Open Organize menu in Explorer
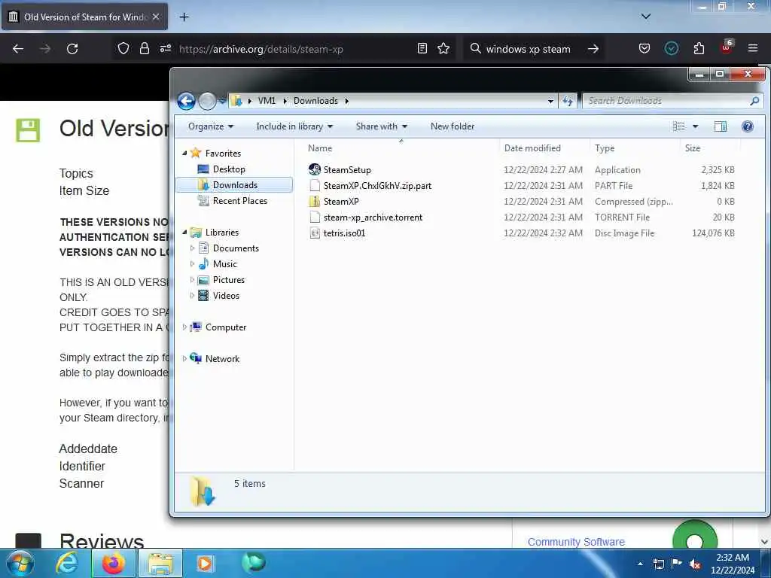This screenshot has width=771, height=578. [x=211, y=126]
